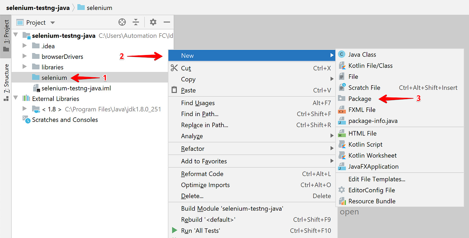Open Edit File Templates...

(400, 179)
